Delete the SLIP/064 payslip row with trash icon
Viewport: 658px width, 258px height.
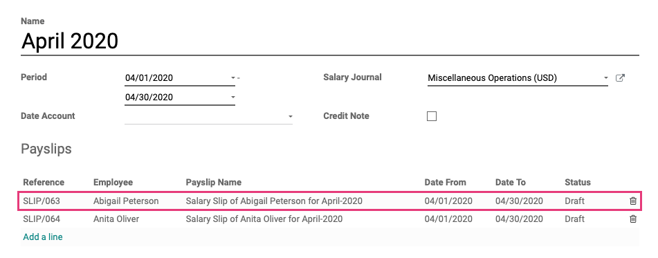point(633,219)
